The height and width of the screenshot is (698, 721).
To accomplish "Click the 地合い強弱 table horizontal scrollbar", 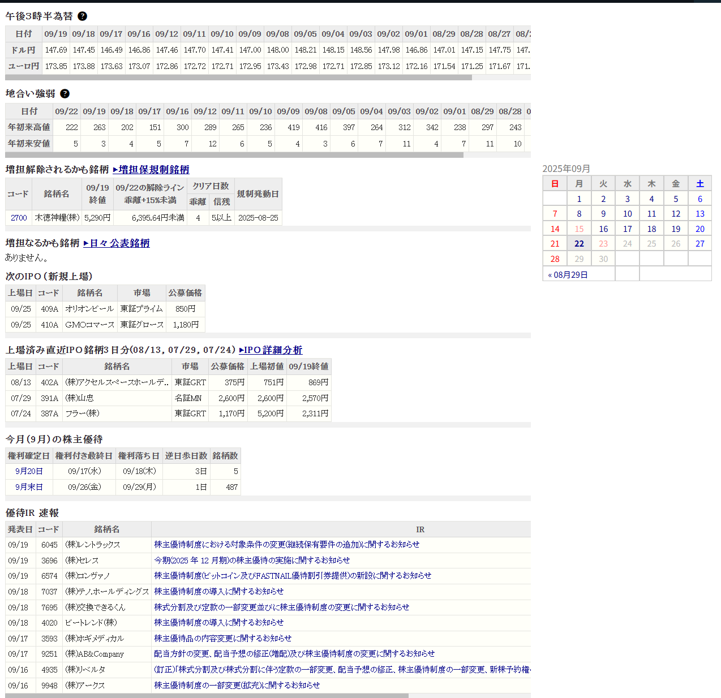I will click(234, 155).
